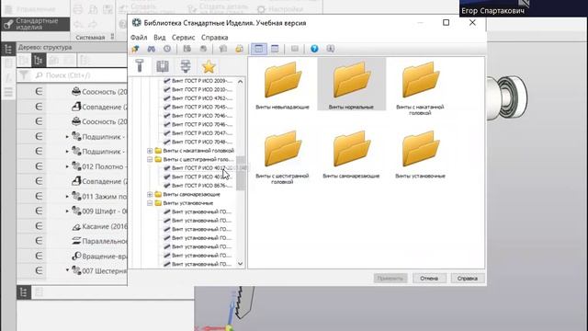This screenshot has height=331, width=588.
Task: Select Винт ГОСТ Р ИСО 4762 row
Action: click(x=198, y=98)
